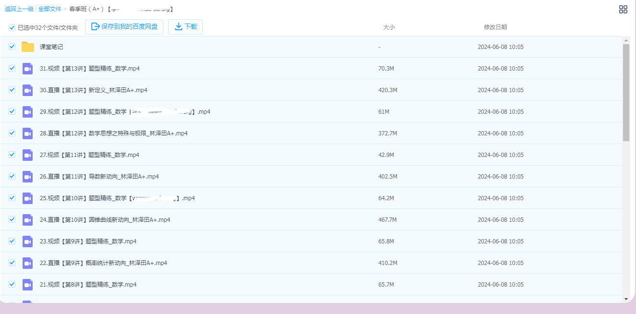Viewport: 636px width, 314px height.
Task: Sort files by 修改日期 column header
Action: 495,27
